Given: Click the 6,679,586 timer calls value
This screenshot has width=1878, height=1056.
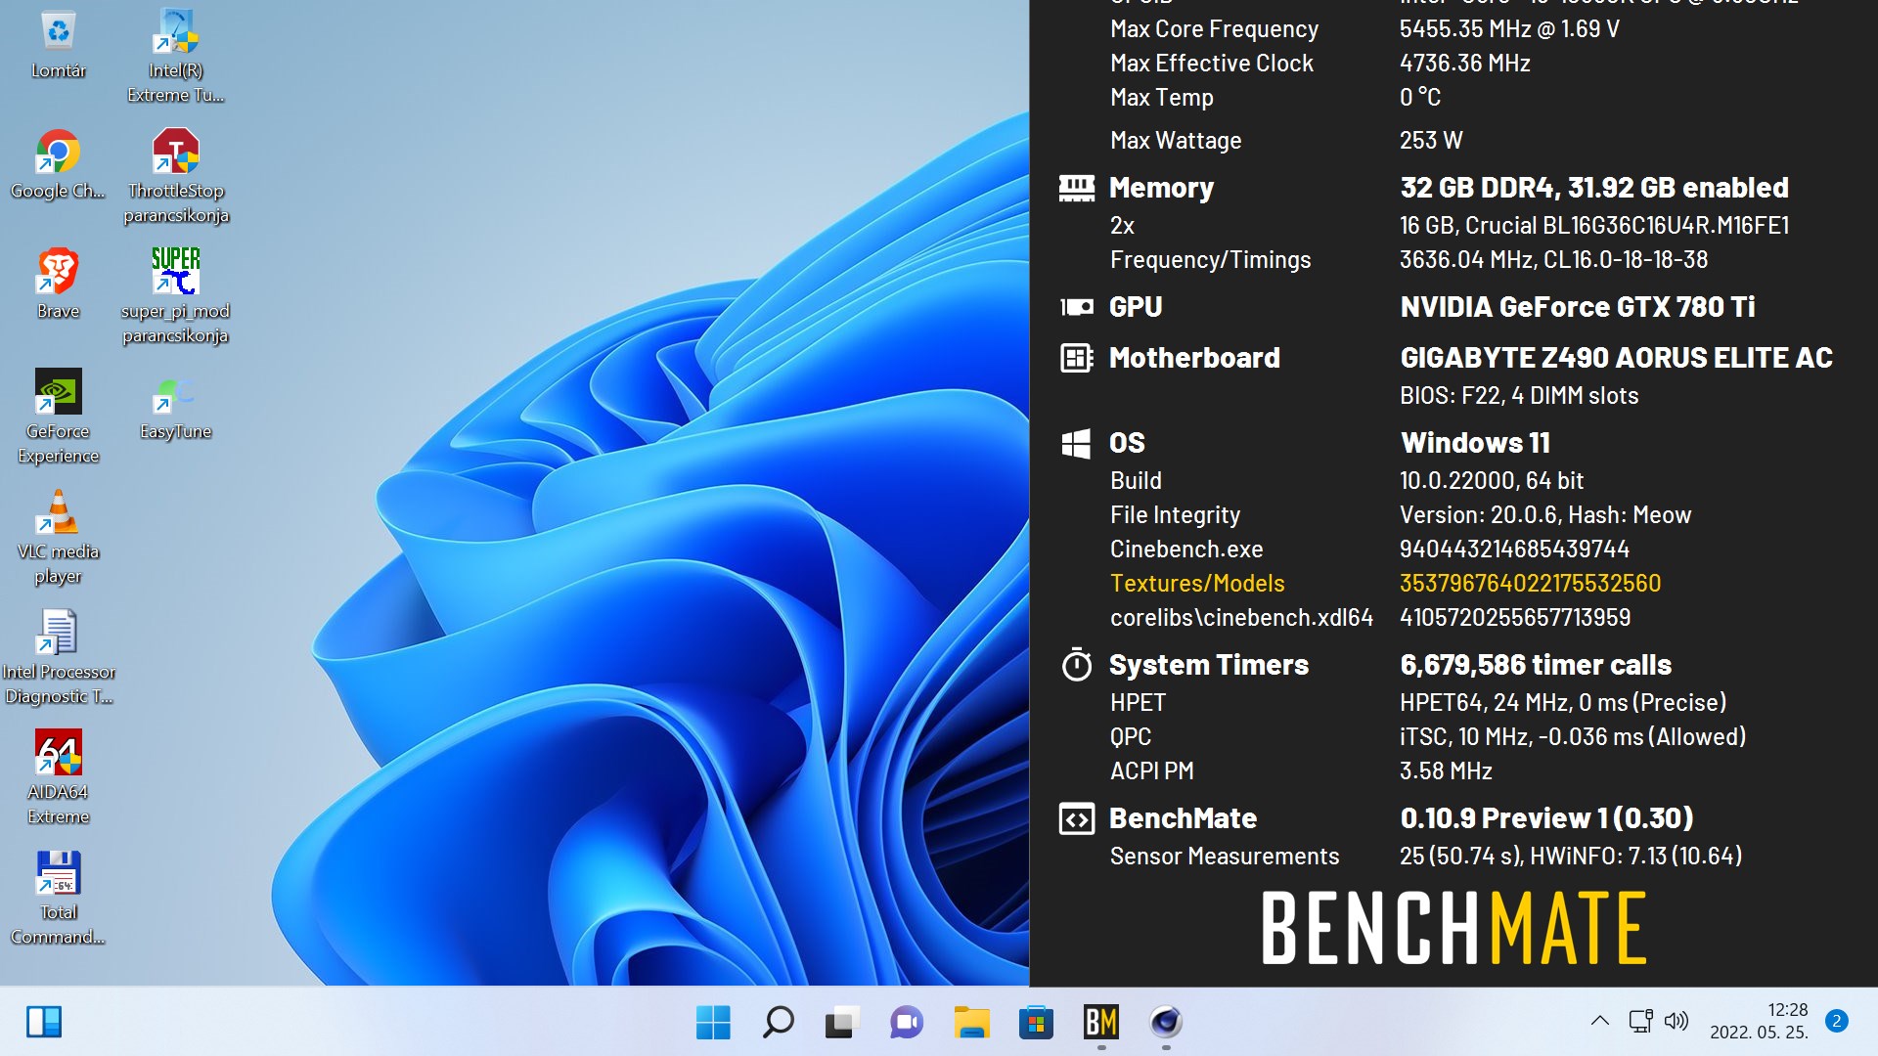Looking at the screenshot, I should point(1536,665).
